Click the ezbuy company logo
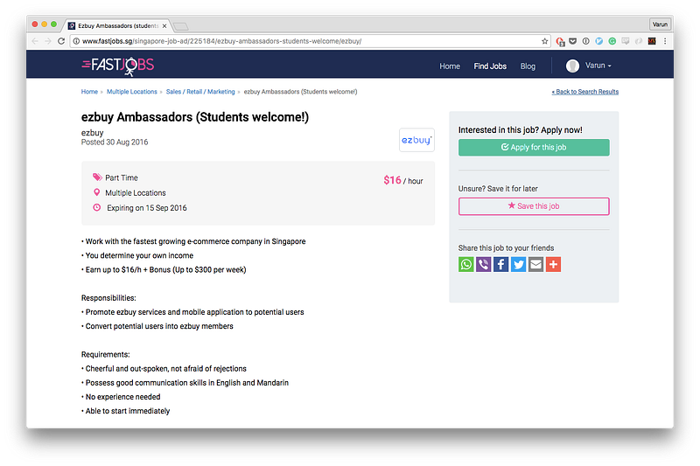This screenshot has width=700, height=466. (416, 140)
